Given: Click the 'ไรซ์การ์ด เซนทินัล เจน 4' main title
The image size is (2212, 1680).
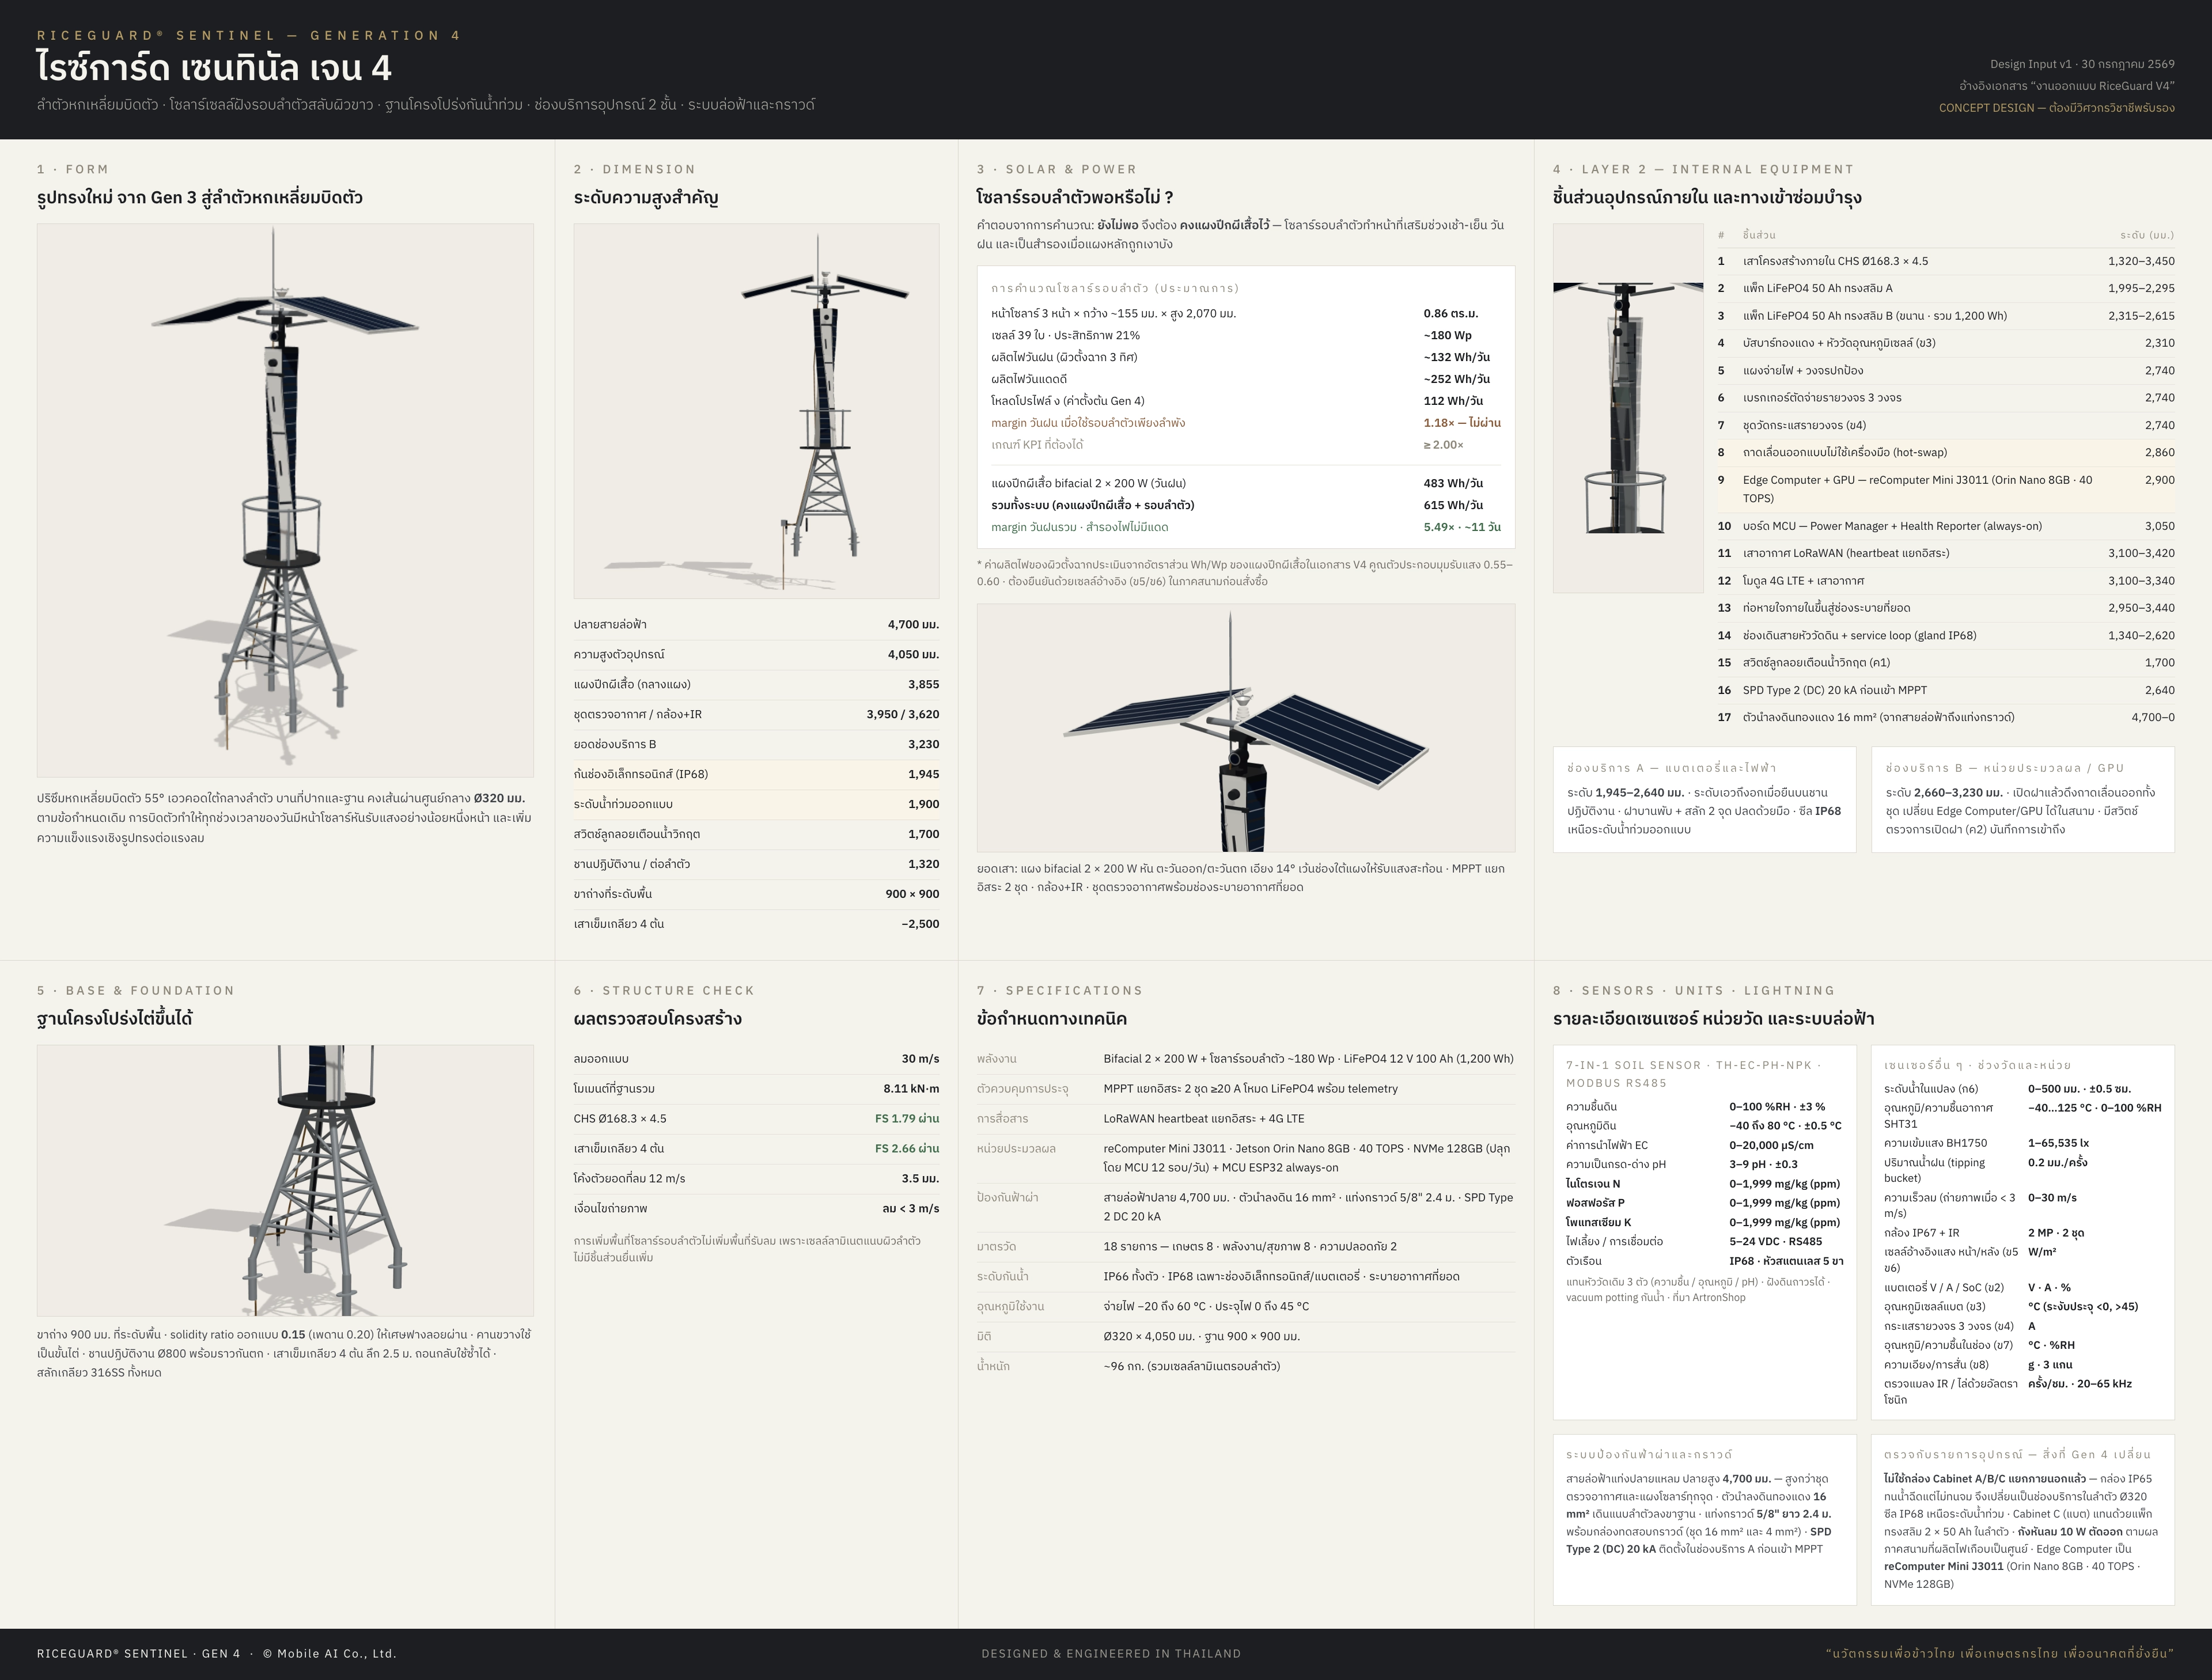Looking at the screenshot, I should (214, 68).
